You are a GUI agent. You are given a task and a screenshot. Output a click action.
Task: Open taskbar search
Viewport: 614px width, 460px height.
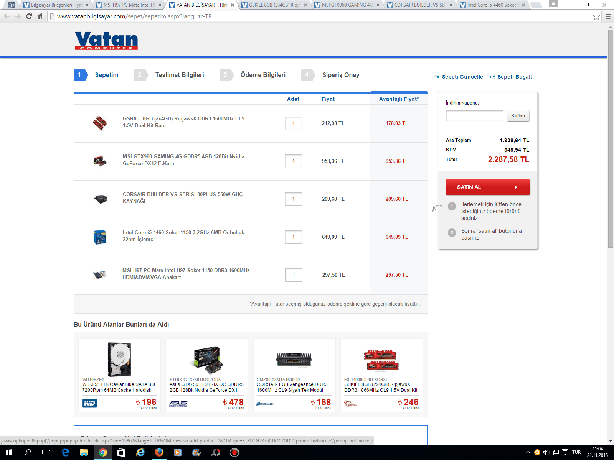pyautogui.click(x=28, y=452)
